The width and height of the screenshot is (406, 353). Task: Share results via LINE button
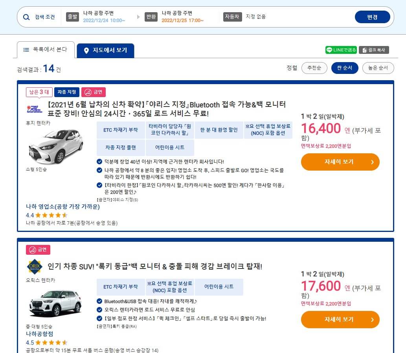(x=341, y=50)
